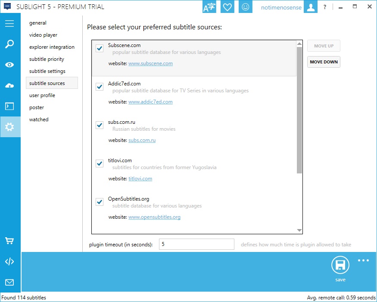The image size is (377, 302).
Task: Click the sources list scrollbar thumb
Action: 299,110
